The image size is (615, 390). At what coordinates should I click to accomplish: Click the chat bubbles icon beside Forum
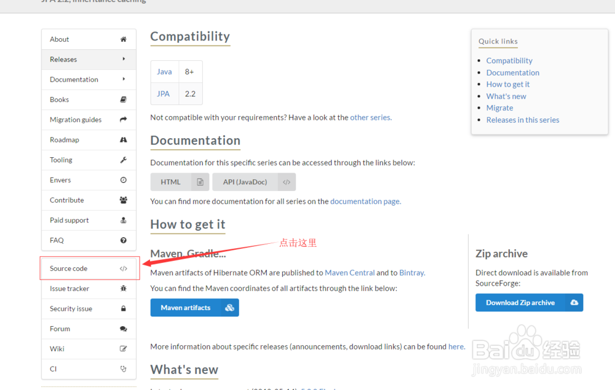point(123,329)
